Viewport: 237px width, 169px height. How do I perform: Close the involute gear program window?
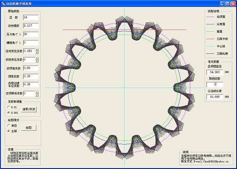pyautogui.click(x=233, y=4)
